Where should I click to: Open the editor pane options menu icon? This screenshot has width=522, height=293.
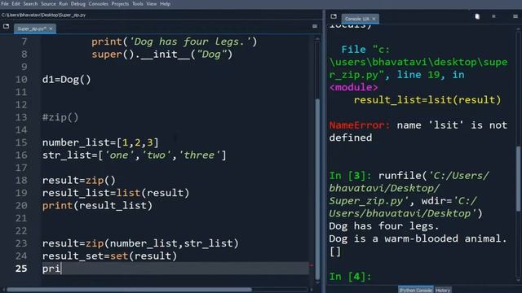coord(315,26)
